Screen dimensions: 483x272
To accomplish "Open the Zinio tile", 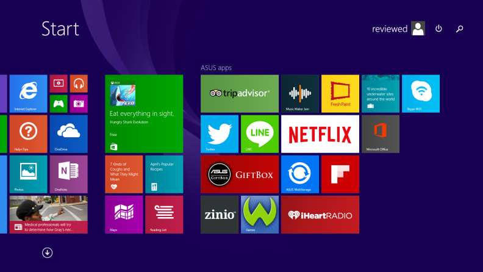I will click(220, 215).
